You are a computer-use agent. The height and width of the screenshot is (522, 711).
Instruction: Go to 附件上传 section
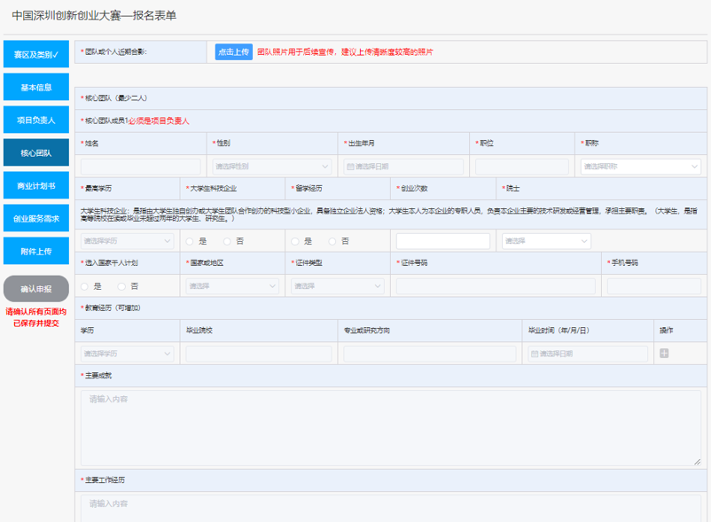(36, 251)
